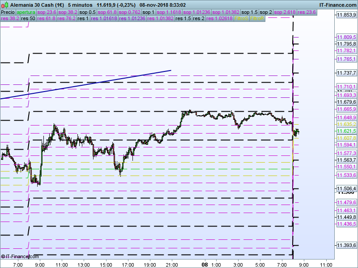Click the 11.619,9 (-0,23%) price readout
The height and width of the screenshot is (268, 358).
coord(116,5)
